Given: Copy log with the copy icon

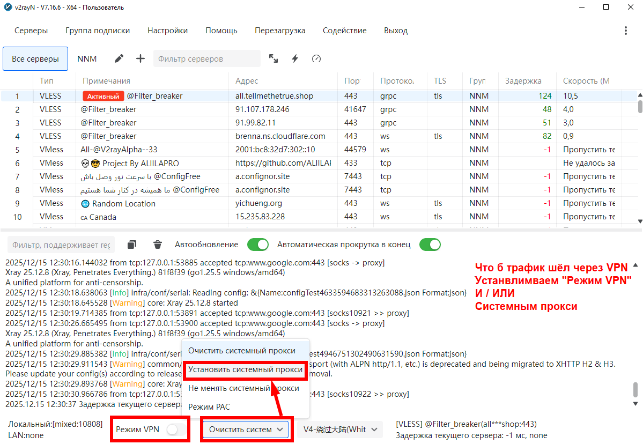Looking at the screenshot, I should [132, 245].
